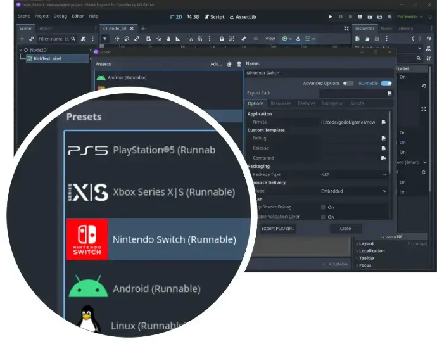The width and height of the screenshot is (437, 344).
Task: Switch to the Script workspace
Action: coord(214,17)
